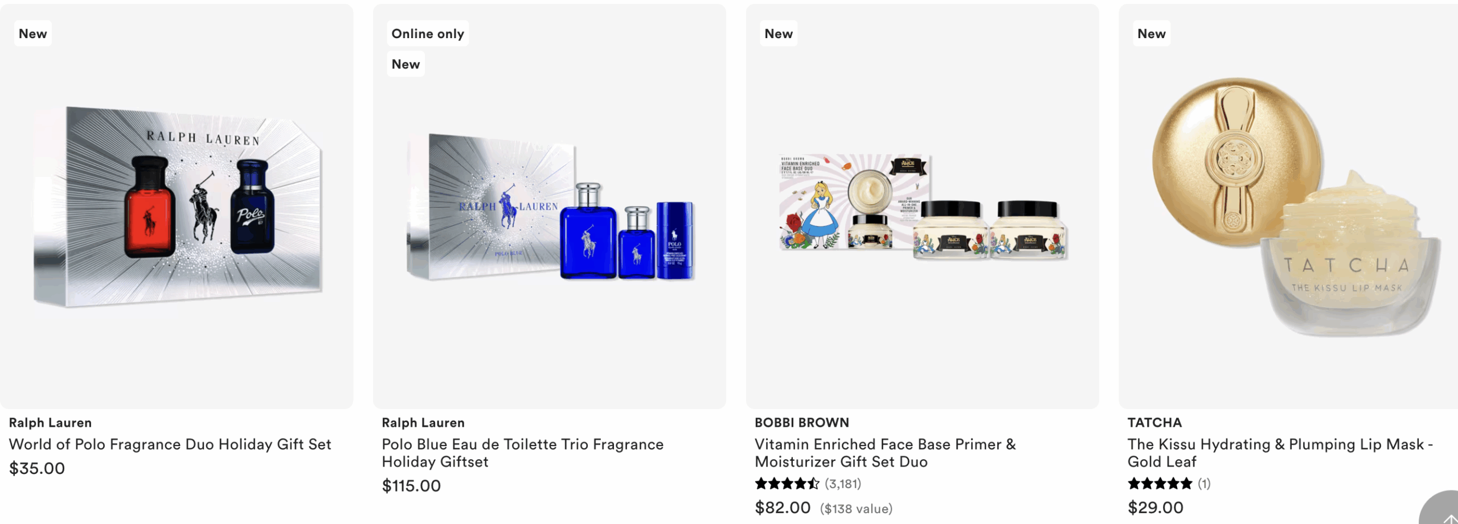Click World of Polo Fragrance Duo title
The width and height of the screenshot is (1458, 524).
(x=170, y=444)
